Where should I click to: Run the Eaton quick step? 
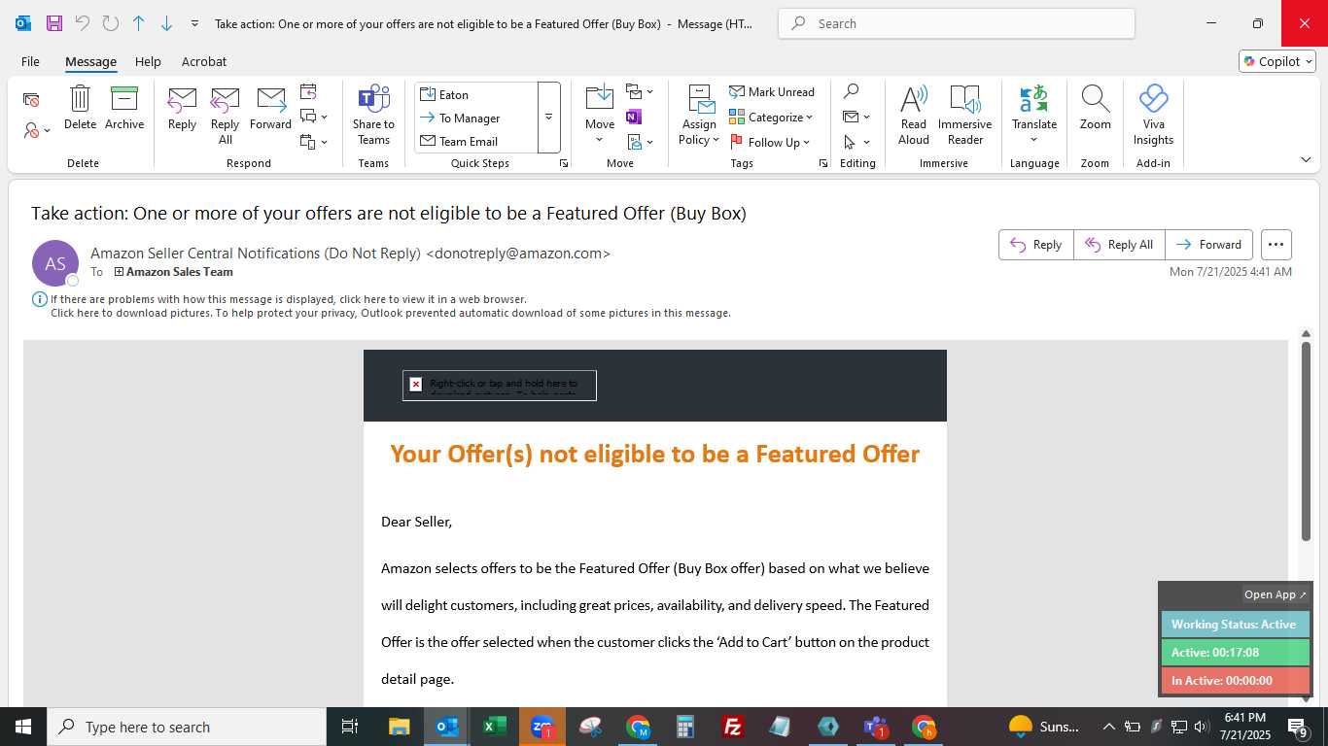[476, 94]
